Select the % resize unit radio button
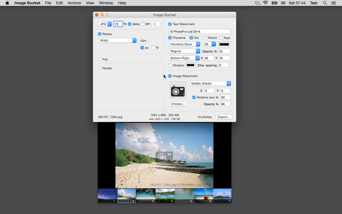Image resolution: width=342 pixels, height=214 pixels. point(153,48)
